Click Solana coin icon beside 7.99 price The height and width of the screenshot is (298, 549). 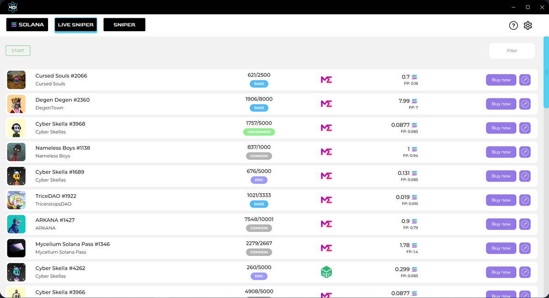(x=414, y=101)
